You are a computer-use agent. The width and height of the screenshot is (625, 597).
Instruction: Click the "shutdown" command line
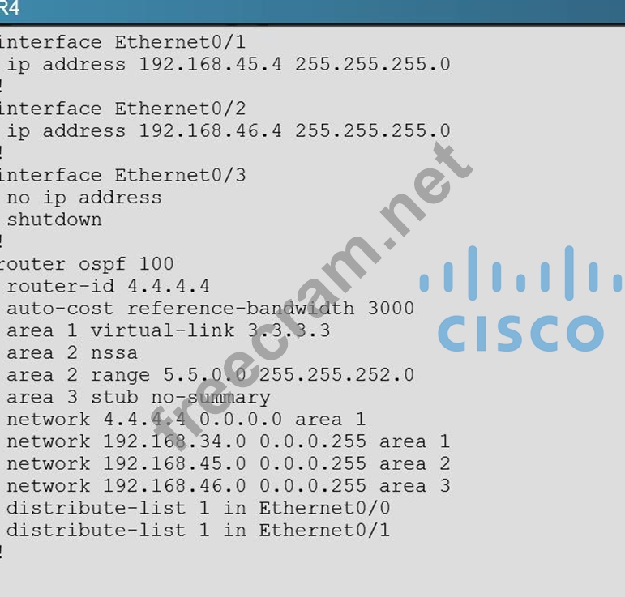point(54,220)
